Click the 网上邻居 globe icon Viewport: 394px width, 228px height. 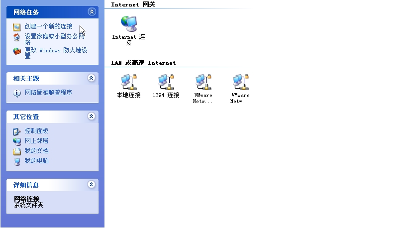[x=17, y=141]
